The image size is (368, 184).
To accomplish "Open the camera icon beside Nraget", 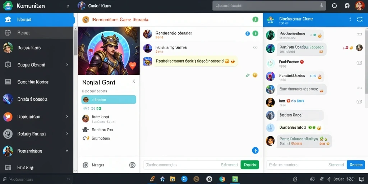I will [x=86, y=165].
